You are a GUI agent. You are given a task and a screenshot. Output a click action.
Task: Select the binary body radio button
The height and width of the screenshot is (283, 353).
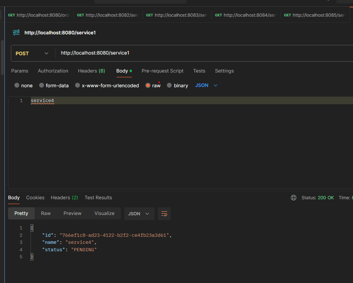click(169, 85)
